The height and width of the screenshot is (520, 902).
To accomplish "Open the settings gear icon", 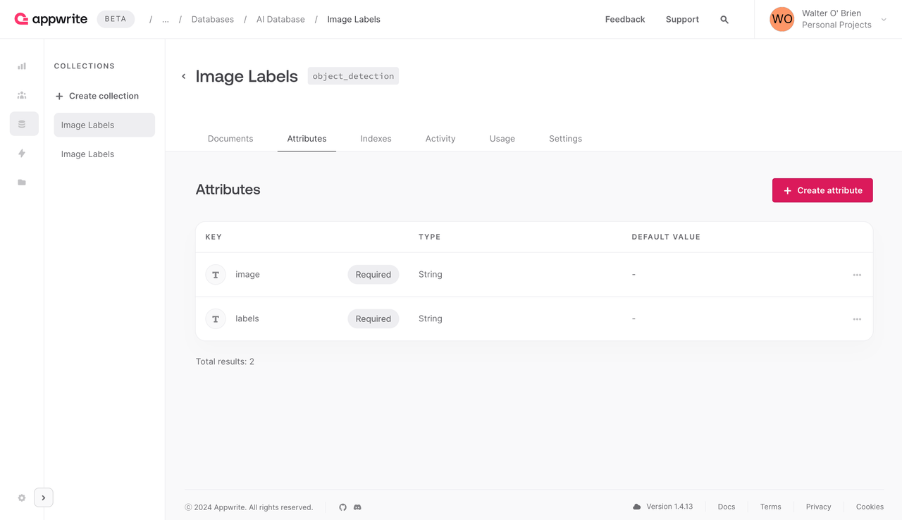I will [22, 498].
